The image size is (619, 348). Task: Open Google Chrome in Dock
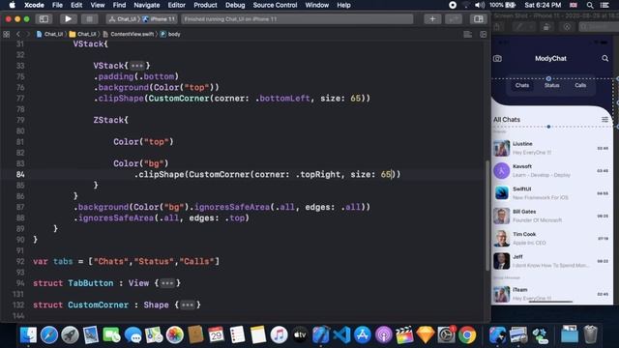467,335
